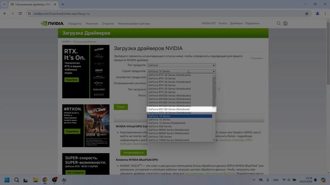The image size is (330, 185).
Task: Reload the page with the refresh icon
Action: pos(20,14)
